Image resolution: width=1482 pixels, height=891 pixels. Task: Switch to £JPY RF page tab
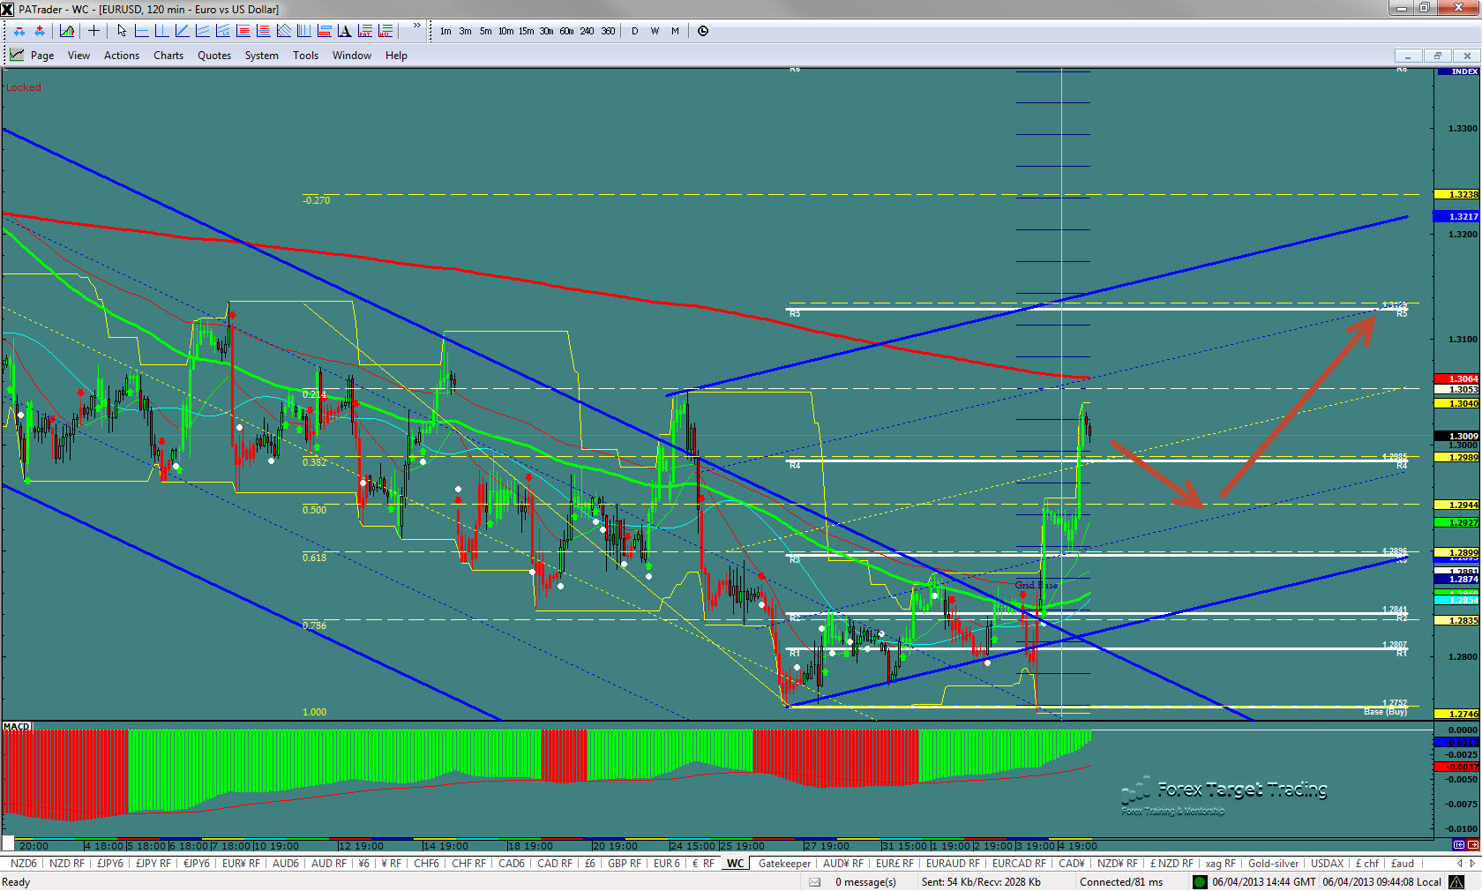153,864
